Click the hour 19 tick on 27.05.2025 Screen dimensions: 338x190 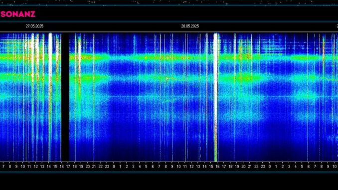tap(81, 167)
